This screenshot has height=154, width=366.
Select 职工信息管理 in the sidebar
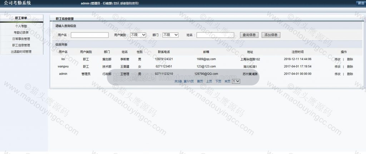pyautogui.click(x=21, y=45)
